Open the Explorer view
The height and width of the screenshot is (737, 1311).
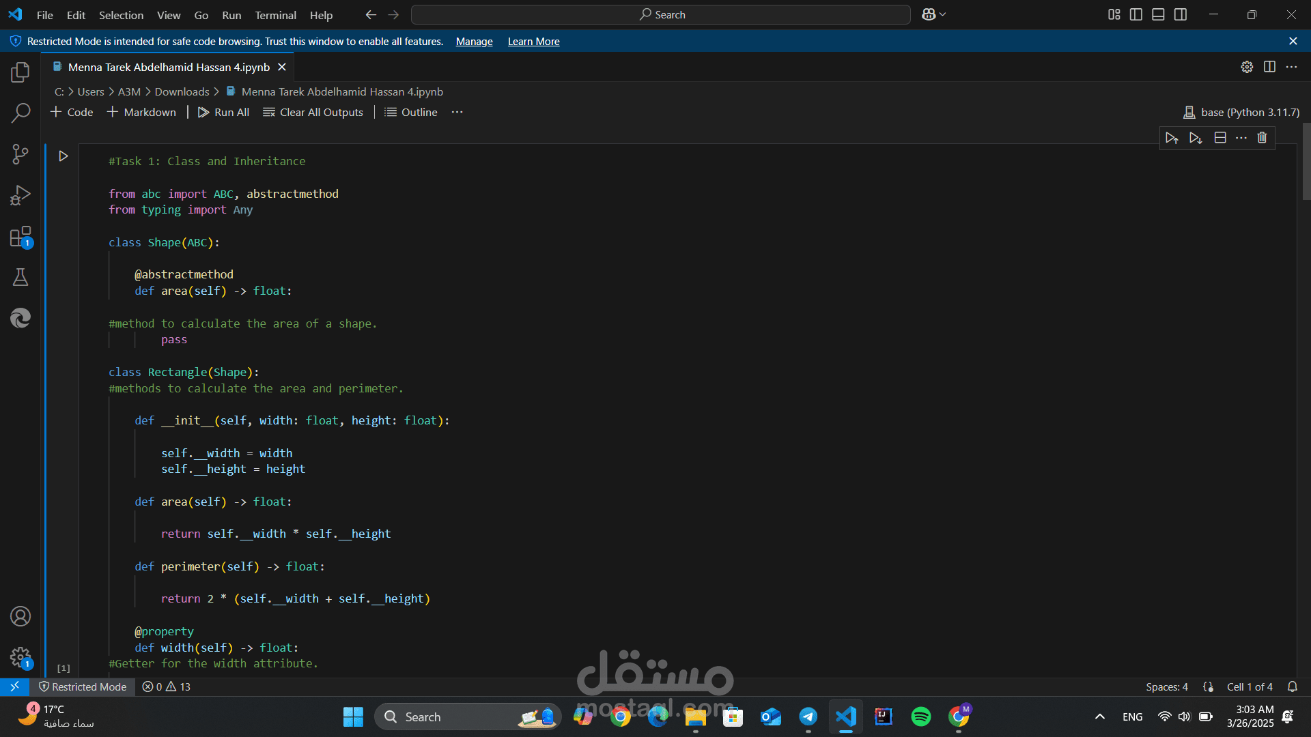pos(20,72)
